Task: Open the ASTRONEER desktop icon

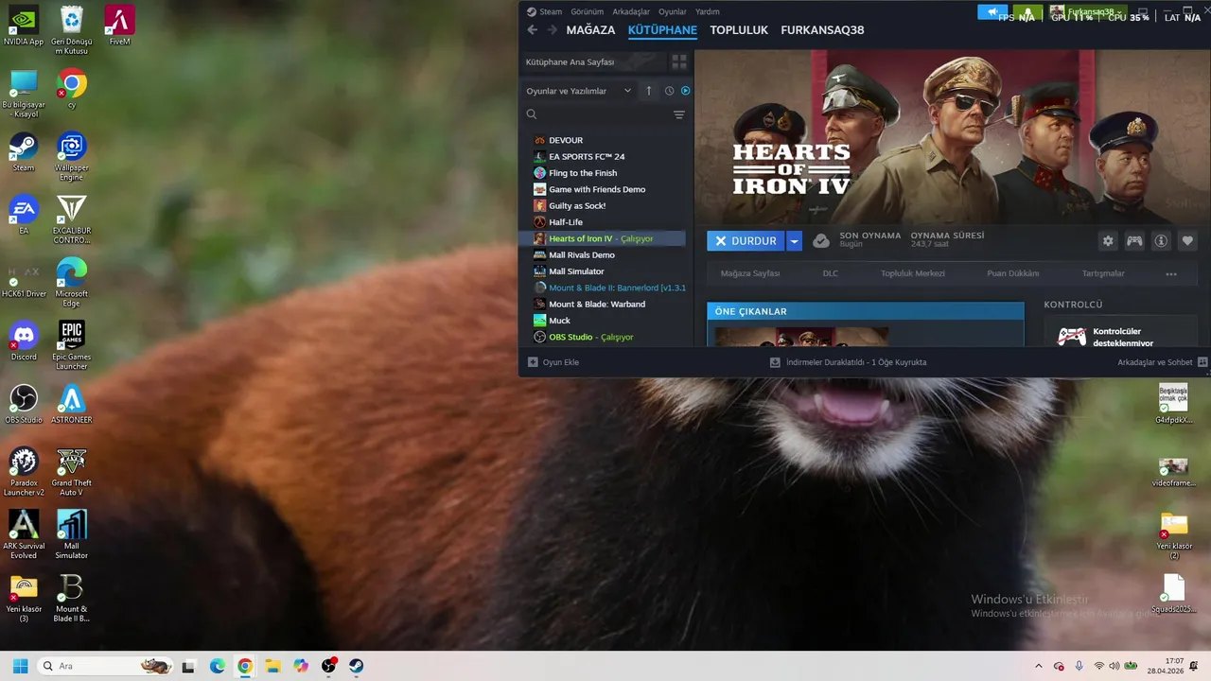Action: tap(72, 405)
